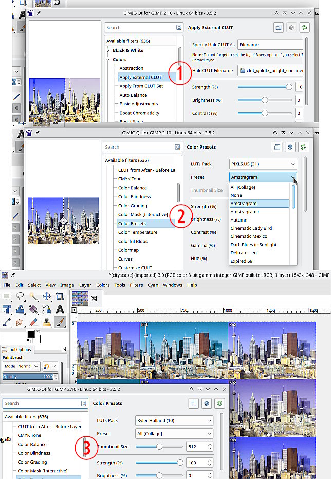331x479 pixels.
Task: Open the paint dynamics reset dropdown beside Mode
Action: coord(50,366)
